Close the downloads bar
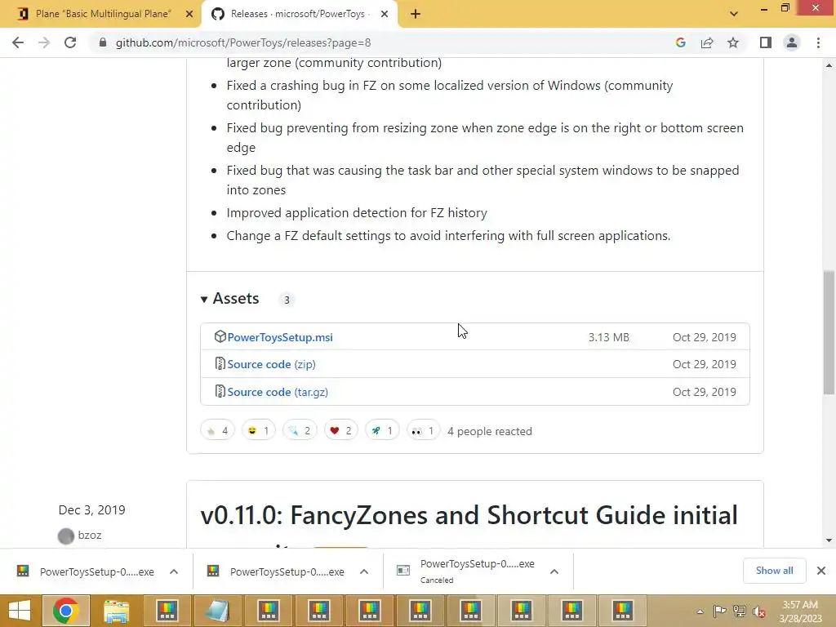The width and height of the screenshot is (836, 627). click(821, 571)
